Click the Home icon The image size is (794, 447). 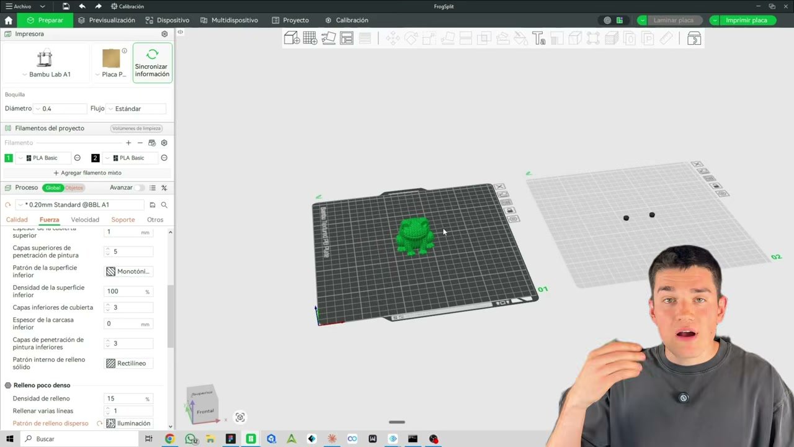[x=9, y=20]
